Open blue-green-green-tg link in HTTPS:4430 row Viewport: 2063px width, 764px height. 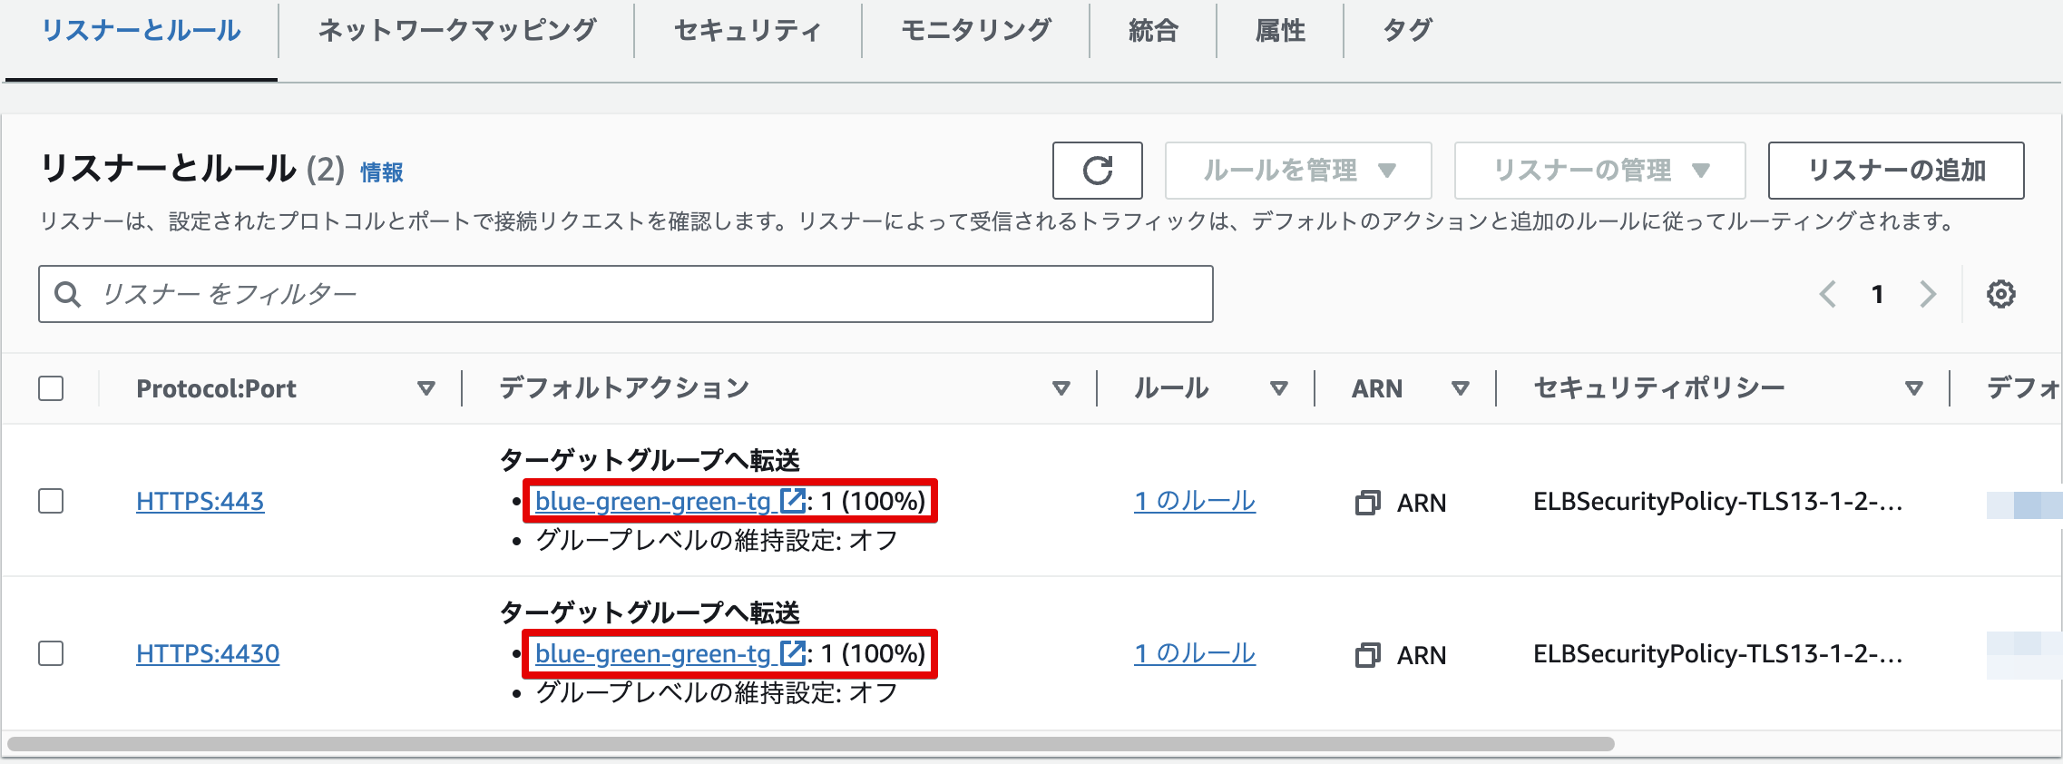[653, 653]
